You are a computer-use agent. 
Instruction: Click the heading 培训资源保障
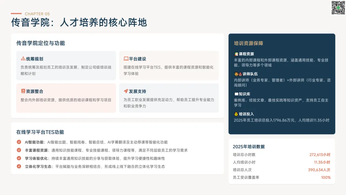click(249, 43)
